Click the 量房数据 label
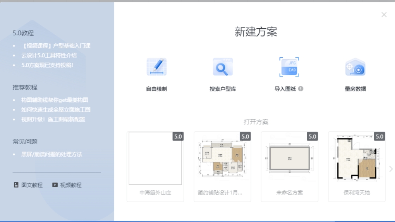Screen dimensions: 395x222 [x=355, y=89]
